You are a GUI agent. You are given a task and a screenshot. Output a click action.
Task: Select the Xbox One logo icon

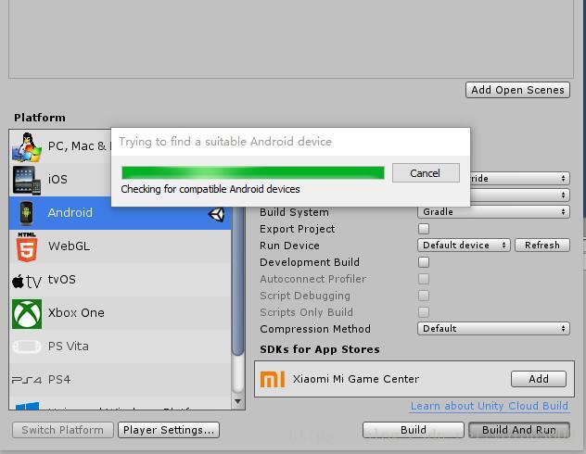pos(27,313)
